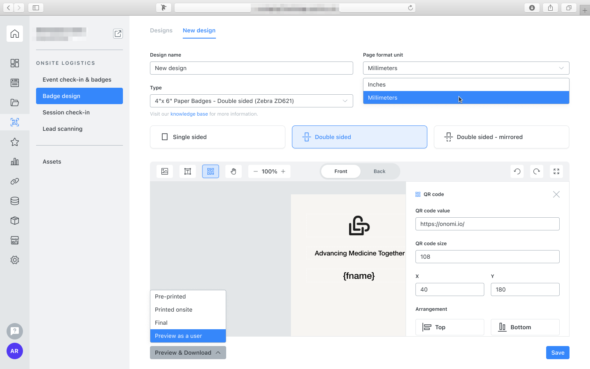Open the folder icon in sidebar
590x369 pixels.
[15, 102]
